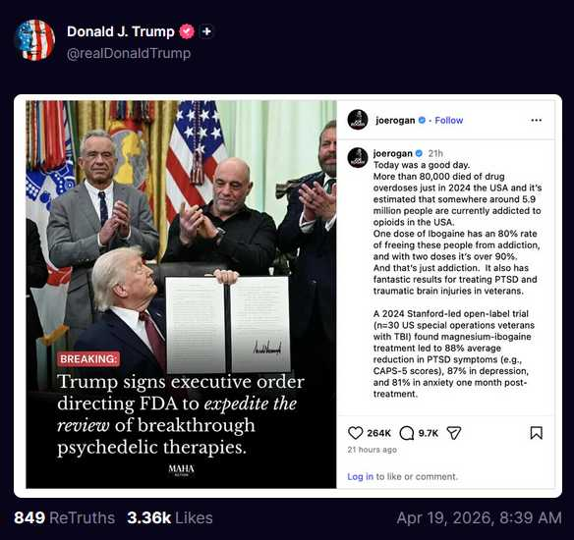This screenshot has height=540, width=574.
Task: Click the Apr 19, 2026 timestamp
Action: coord(479,518)
